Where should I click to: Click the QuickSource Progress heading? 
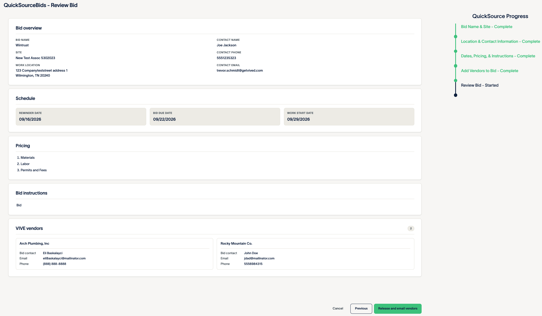tap(500, 16)
